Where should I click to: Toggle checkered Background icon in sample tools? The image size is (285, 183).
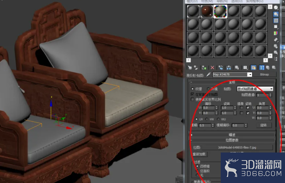coord(276,21)
